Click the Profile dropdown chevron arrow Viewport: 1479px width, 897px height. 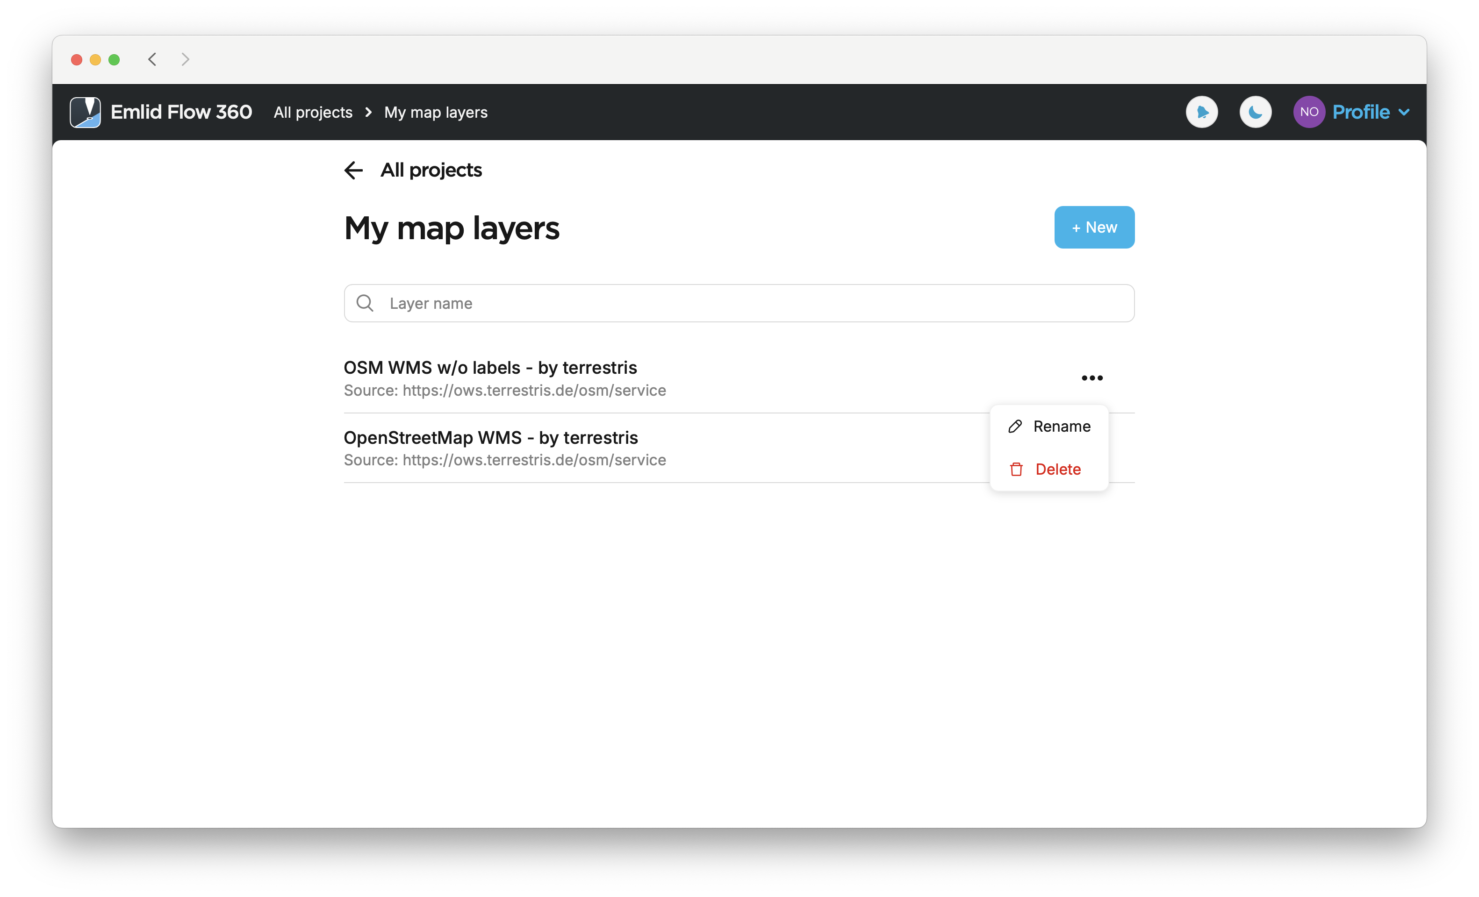(1403, 113)
